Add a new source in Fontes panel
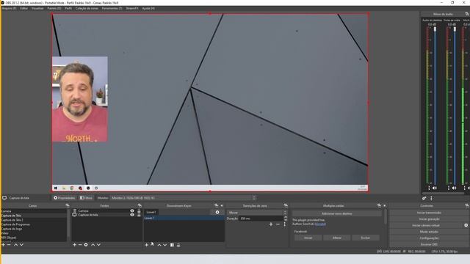Viewport: 470px width, 264px height. click(75, 244)
